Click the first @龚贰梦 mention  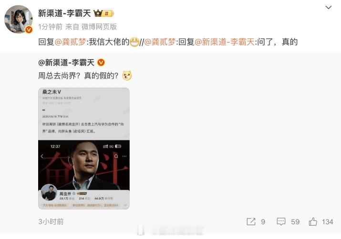pos(70,42)
